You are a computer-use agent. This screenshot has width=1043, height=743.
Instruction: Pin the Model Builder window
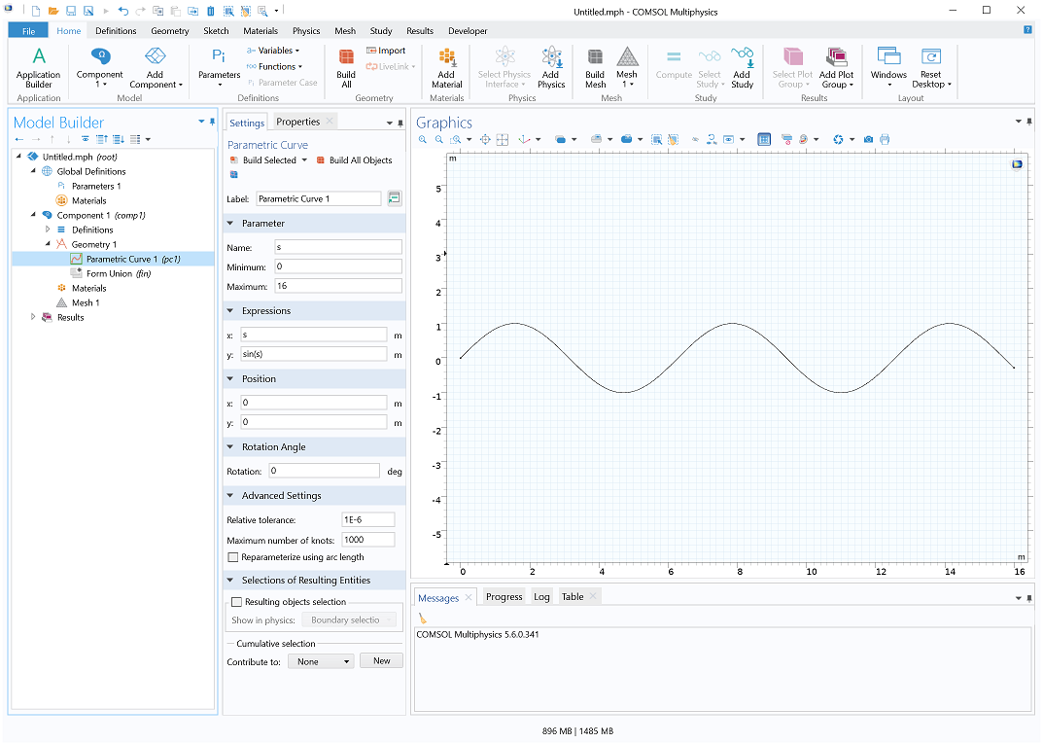212,122
